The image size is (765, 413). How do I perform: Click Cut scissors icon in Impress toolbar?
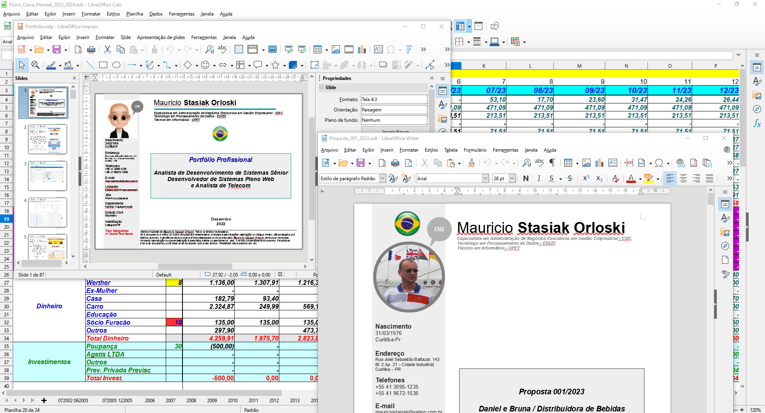tap(107, 49)
